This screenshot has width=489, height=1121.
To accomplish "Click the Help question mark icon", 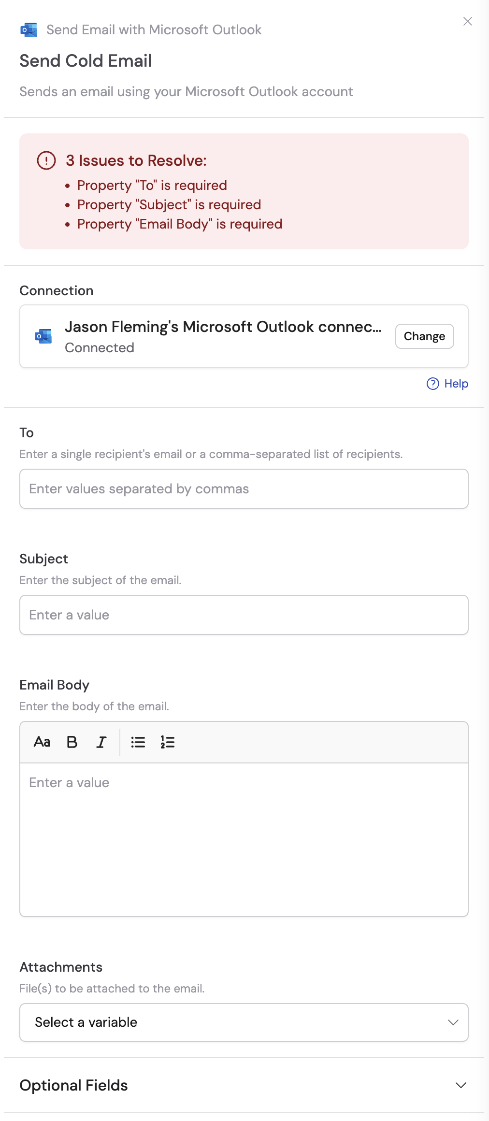I will click(x=433, y=384).
